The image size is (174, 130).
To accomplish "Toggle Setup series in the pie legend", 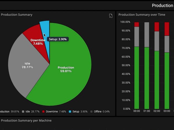I will click(75, 112).
